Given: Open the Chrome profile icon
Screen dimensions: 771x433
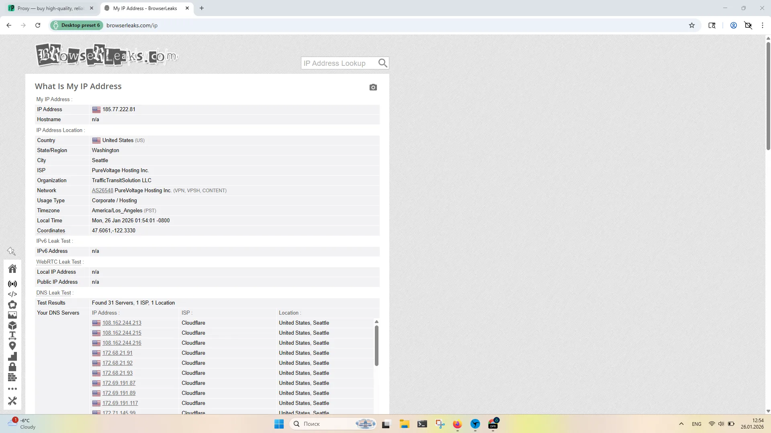Looking at the screenshot, I should click(734, 25).
